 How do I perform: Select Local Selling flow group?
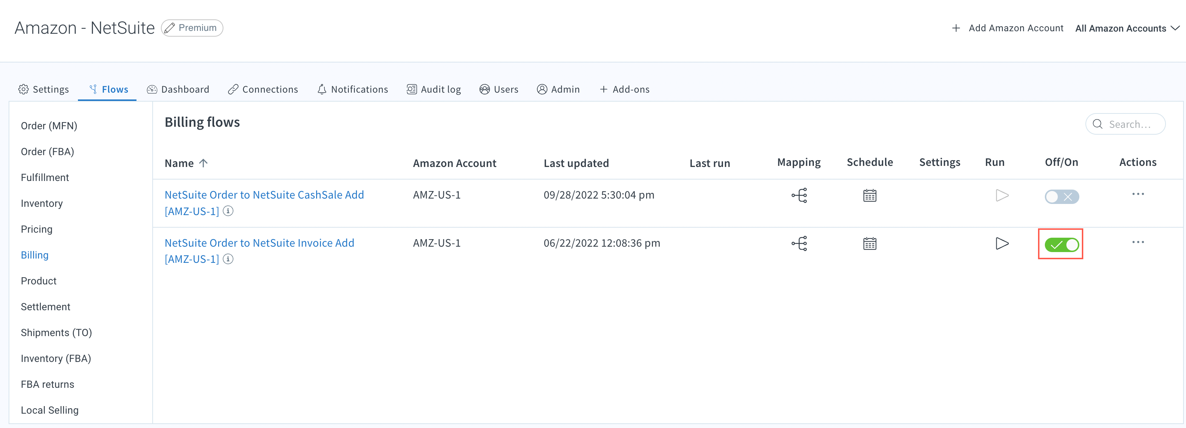50,410
